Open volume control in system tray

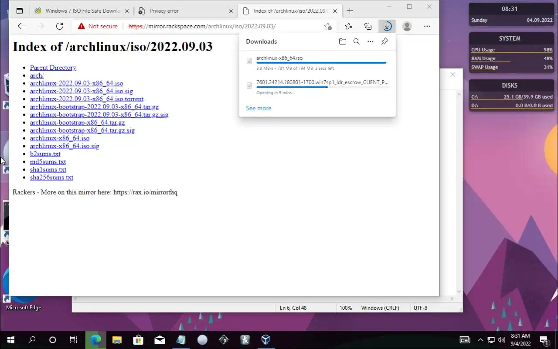pyautogui.click(x=501, y=340)
